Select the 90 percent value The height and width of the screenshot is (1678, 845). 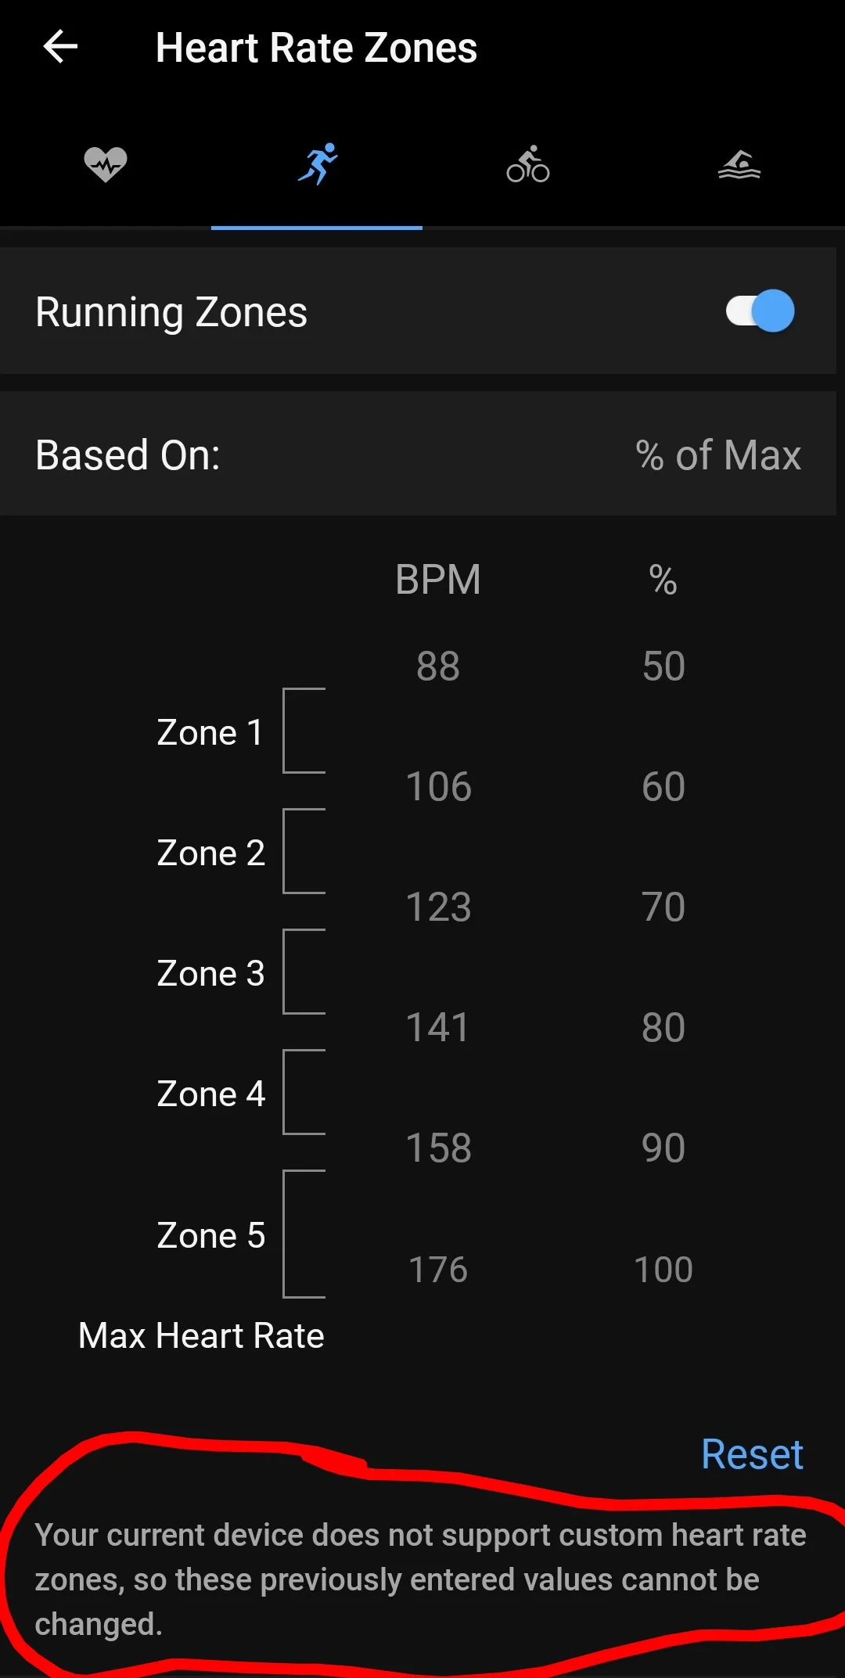(663, 1148)
